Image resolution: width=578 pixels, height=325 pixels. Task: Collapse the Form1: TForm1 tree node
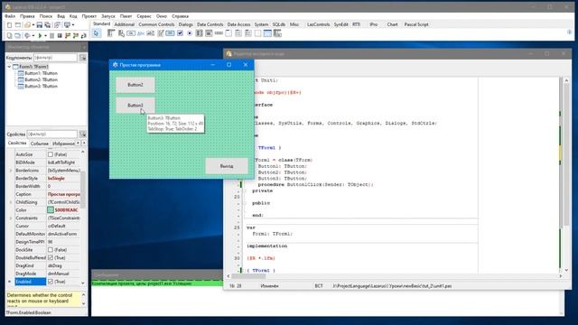pos(9,67)
